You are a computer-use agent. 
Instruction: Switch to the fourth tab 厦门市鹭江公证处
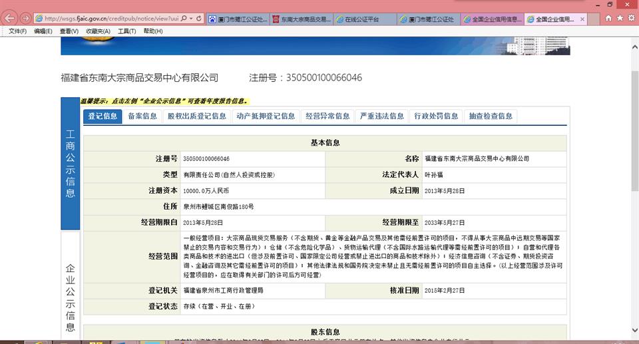click(x=429, y=19)
